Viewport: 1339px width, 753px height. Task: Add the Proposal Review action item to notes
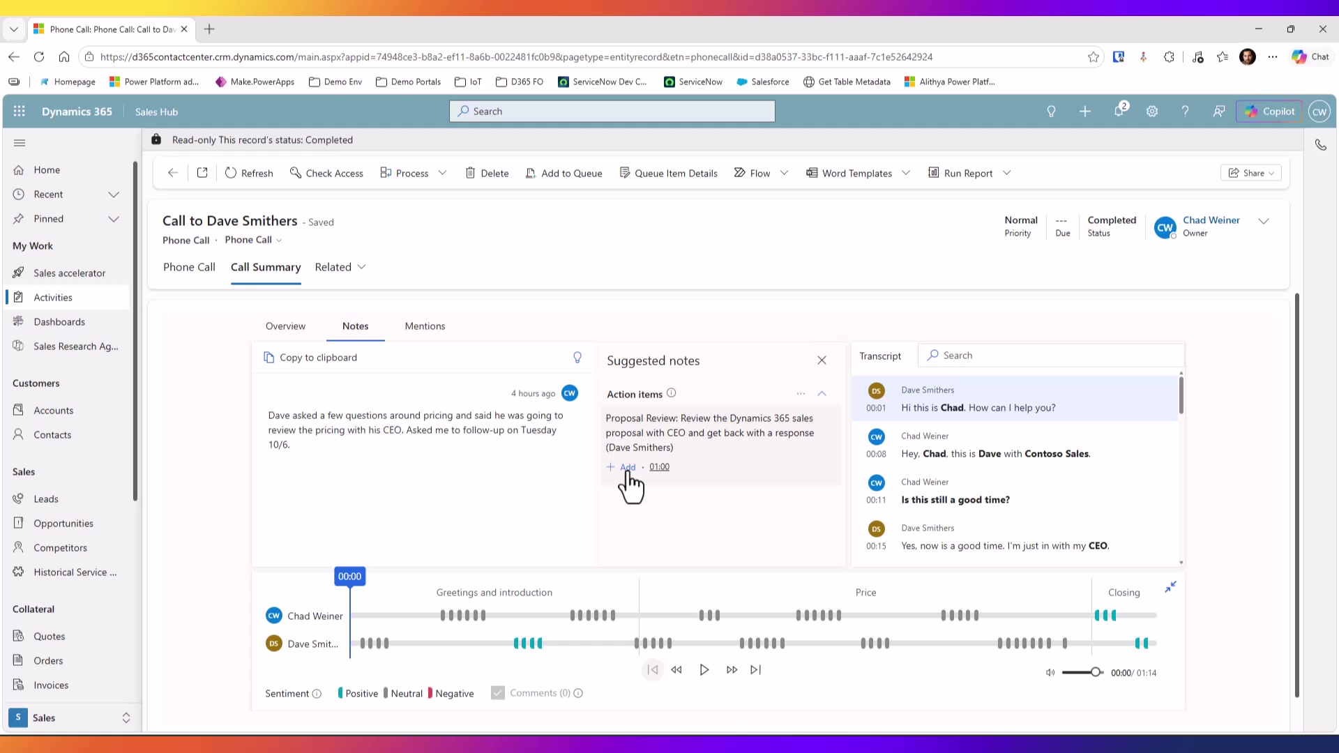[621, 467]
